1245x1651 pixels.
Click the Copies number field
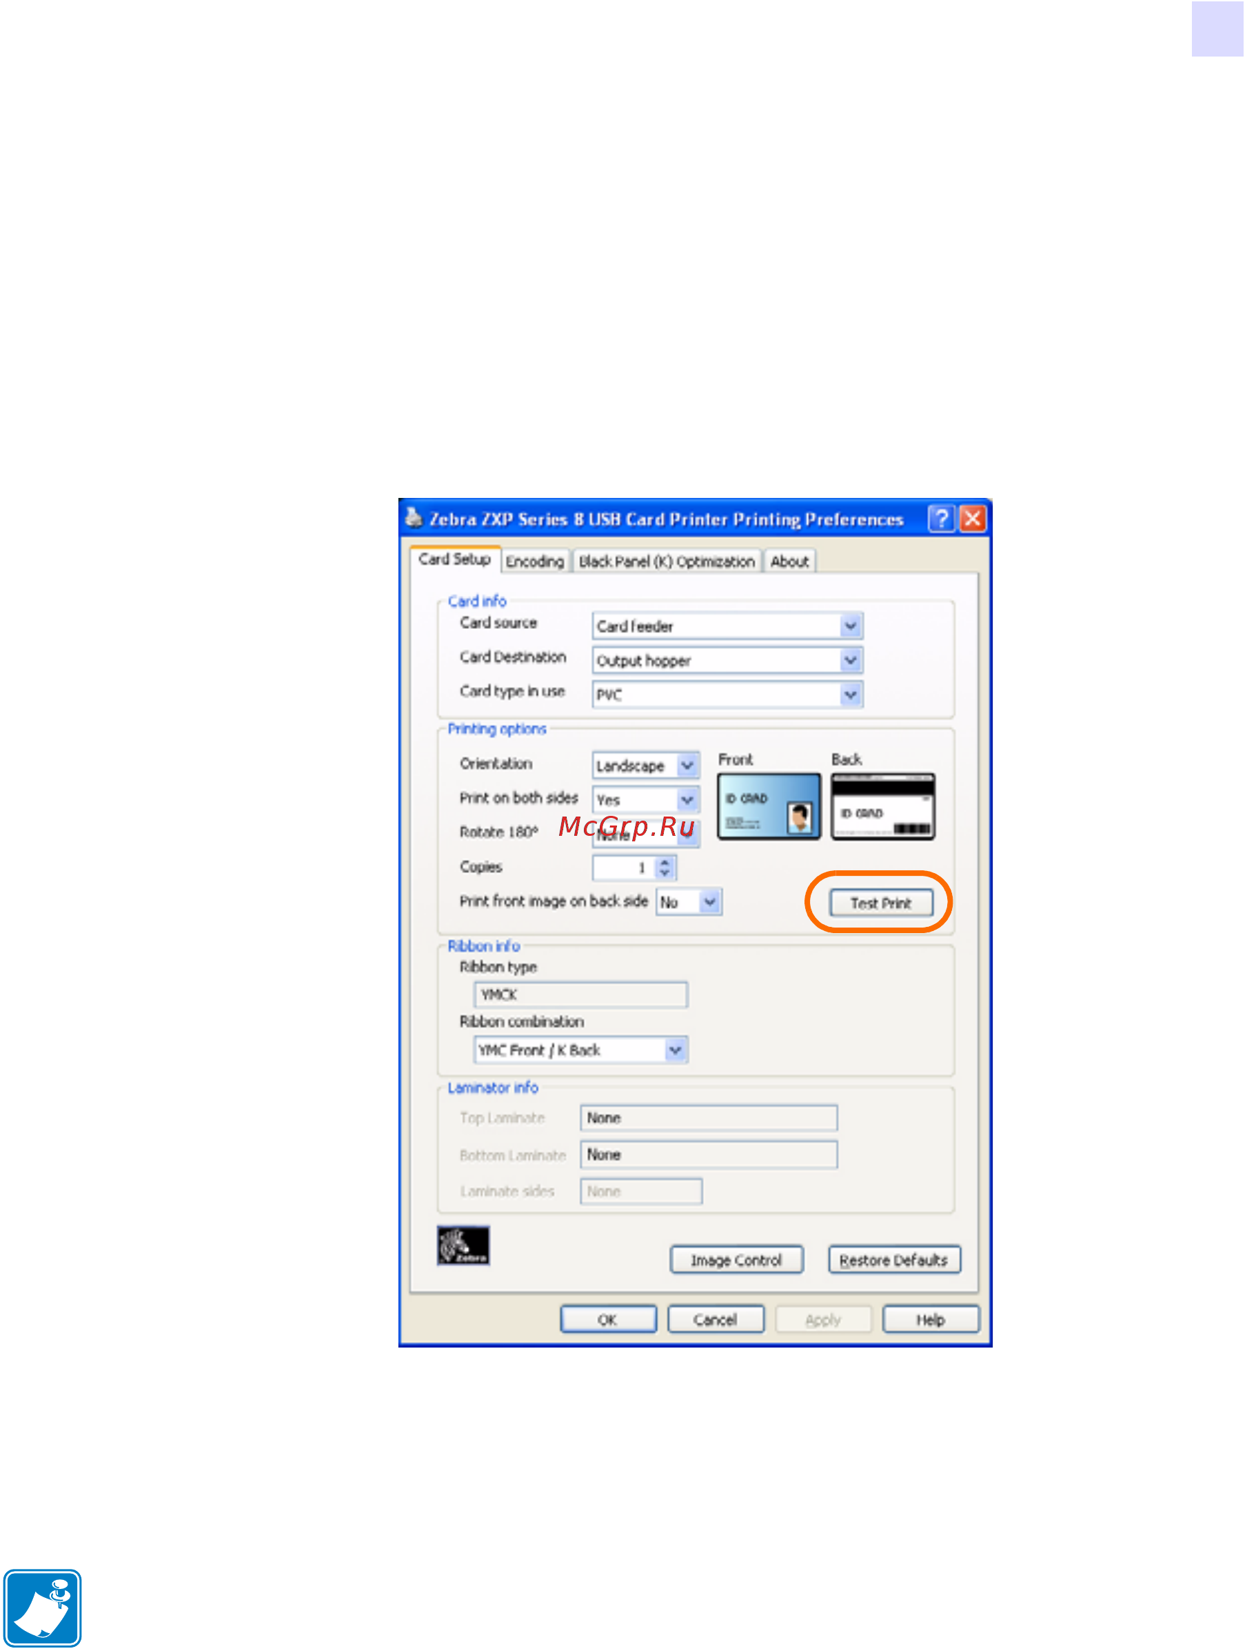pyautogui.click(x=624, y=868)
